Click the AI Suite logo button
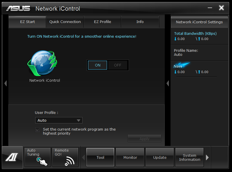The height and width of the screenshot is (172, 232). coord(12,157)
